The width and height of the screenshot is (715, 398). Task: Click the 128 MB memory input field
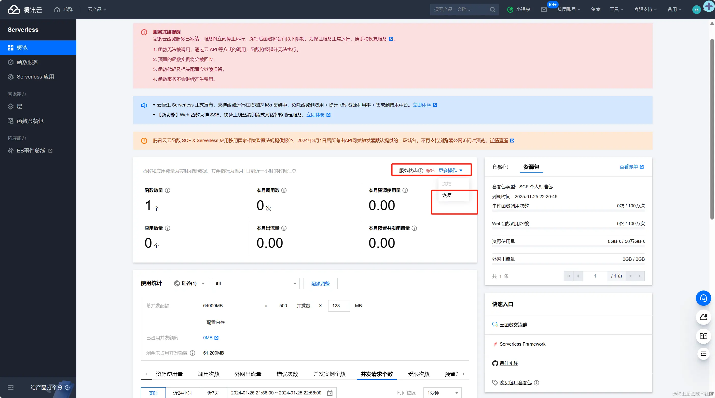coord(339,305)
